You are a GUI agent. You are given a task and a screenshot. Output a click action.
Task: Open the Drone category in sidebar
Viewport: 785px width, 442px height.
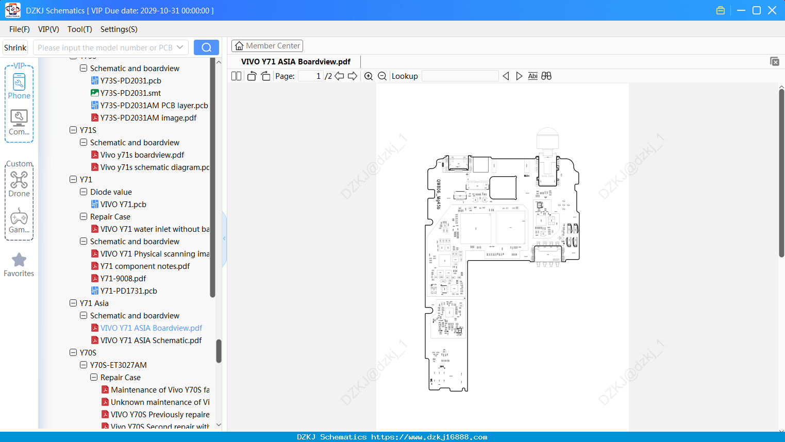(19, 184)
